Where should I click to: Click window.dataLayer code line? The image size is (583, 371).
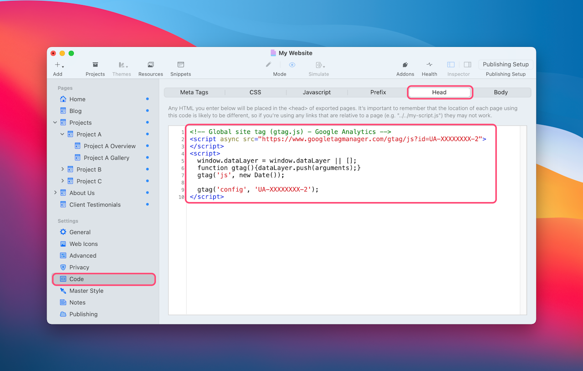[x=277, y=161]
